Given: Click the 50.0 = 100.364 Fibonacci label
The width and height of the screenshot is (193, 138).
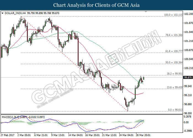Looking at the screenshot, I should click(174, 62).
